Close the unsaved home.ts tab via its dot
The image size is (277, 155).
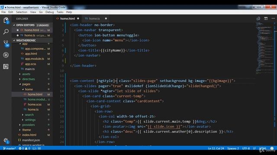click(x=106, y=19)
